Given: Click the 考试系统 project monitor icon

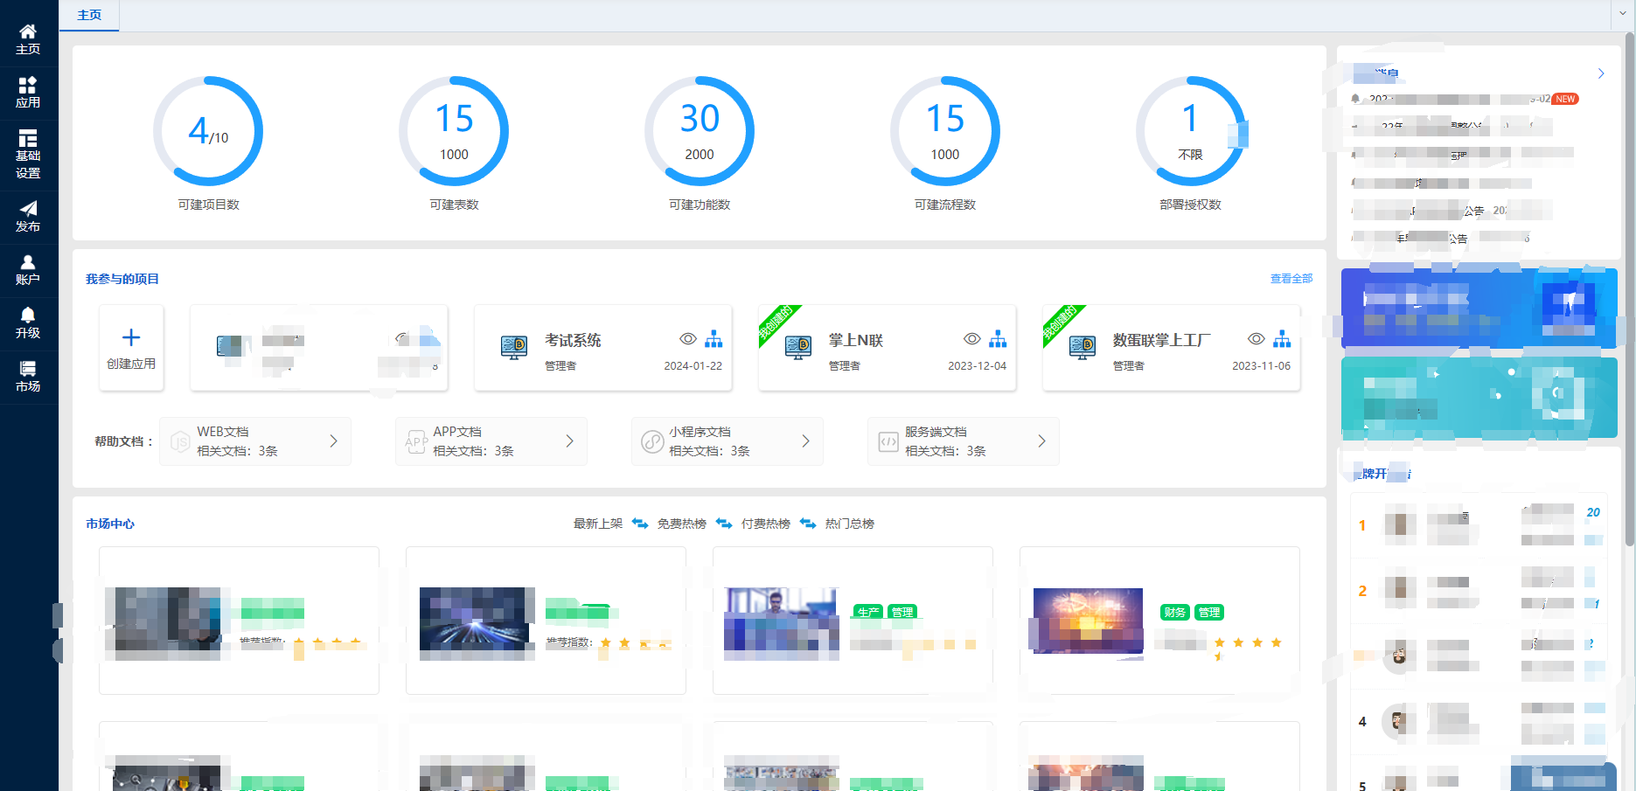Looking at the screenshot, I should pos(514,348).
